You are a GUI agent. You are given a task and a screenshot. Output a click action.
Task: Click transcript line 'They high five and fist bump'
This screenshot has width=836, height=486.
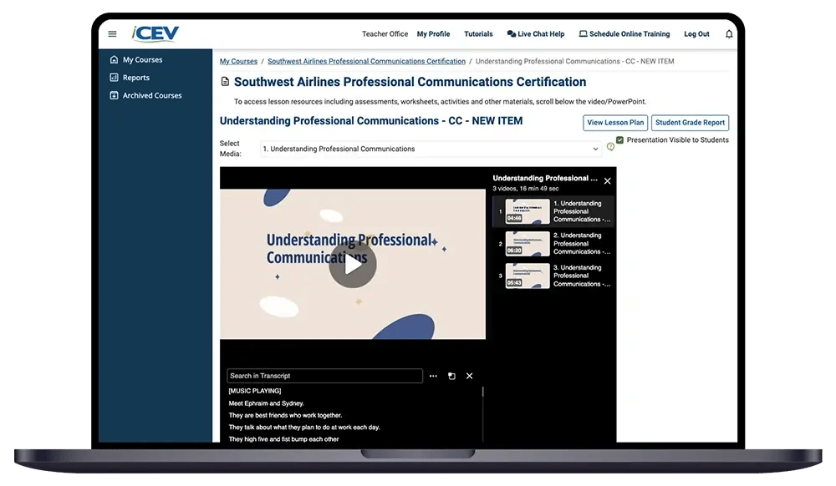click(283, 440)
